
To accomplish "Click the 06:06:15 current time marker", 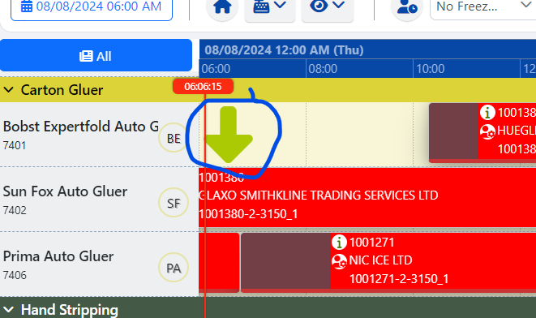I will tap(203, 87).
